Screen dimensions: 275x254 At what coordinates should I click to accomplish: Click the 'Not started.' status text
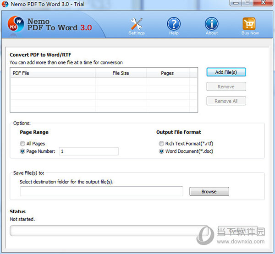22,219
